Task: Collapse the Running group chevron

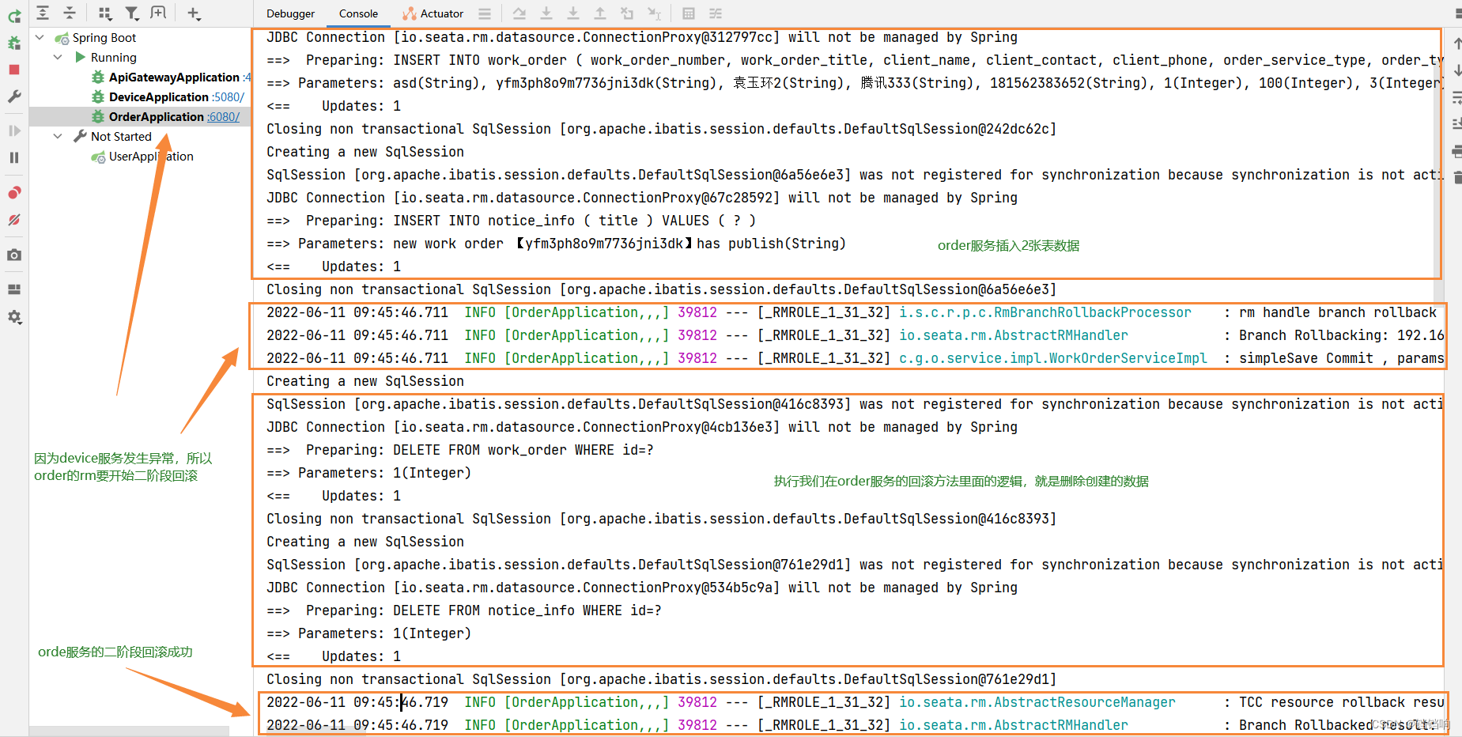Action: (58, 57)
